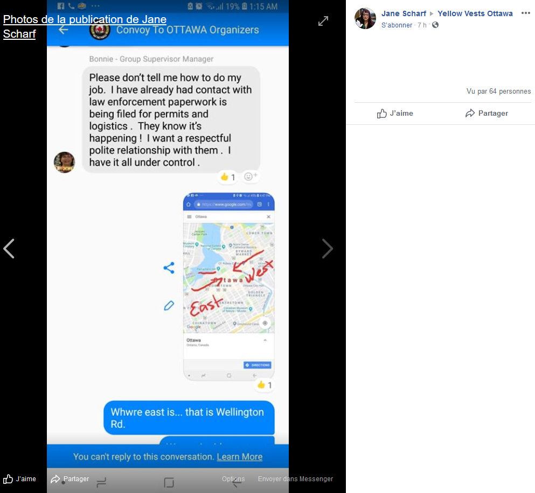The width and height of the screenshot is (535, 493).
Task: Enter fullscreen with the expand arrows icon
Action: [323, 21]
